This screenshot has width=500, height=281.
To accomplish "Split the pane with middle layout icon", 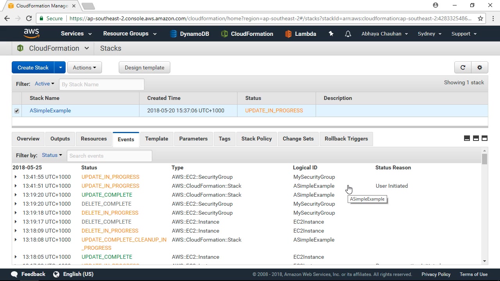I will [x=476, y=138].
